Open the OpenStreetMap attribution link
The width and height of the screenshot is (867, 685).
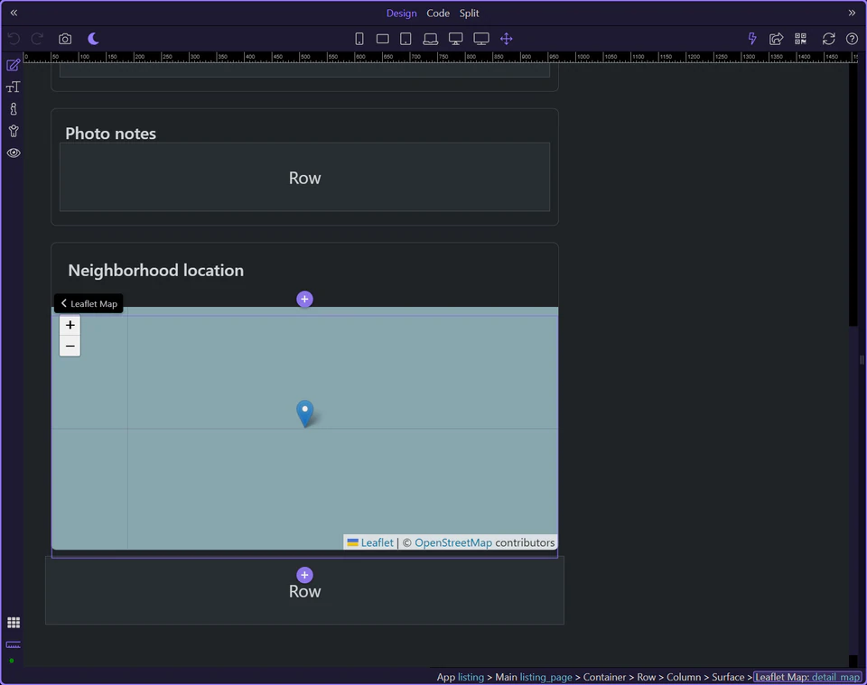click(x=453, y=542)
